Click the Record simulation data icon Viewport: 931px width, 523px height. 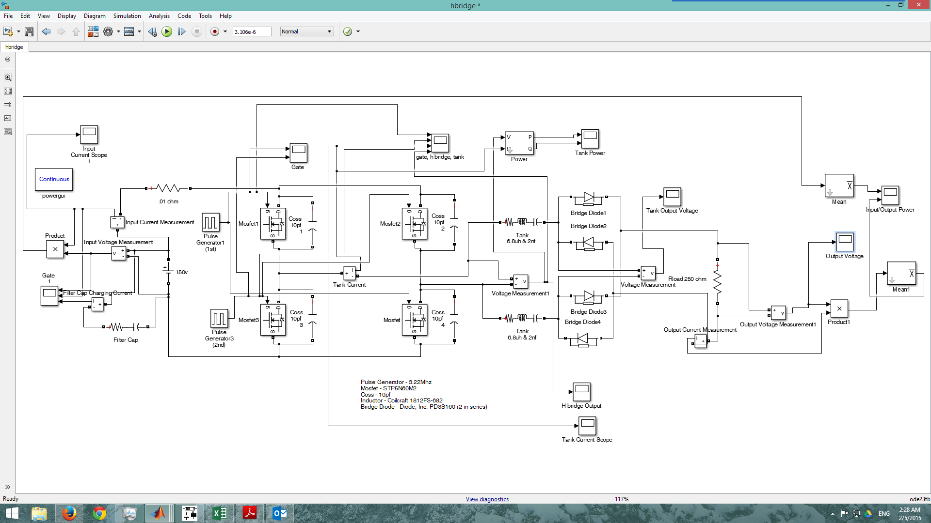[215, 31]
